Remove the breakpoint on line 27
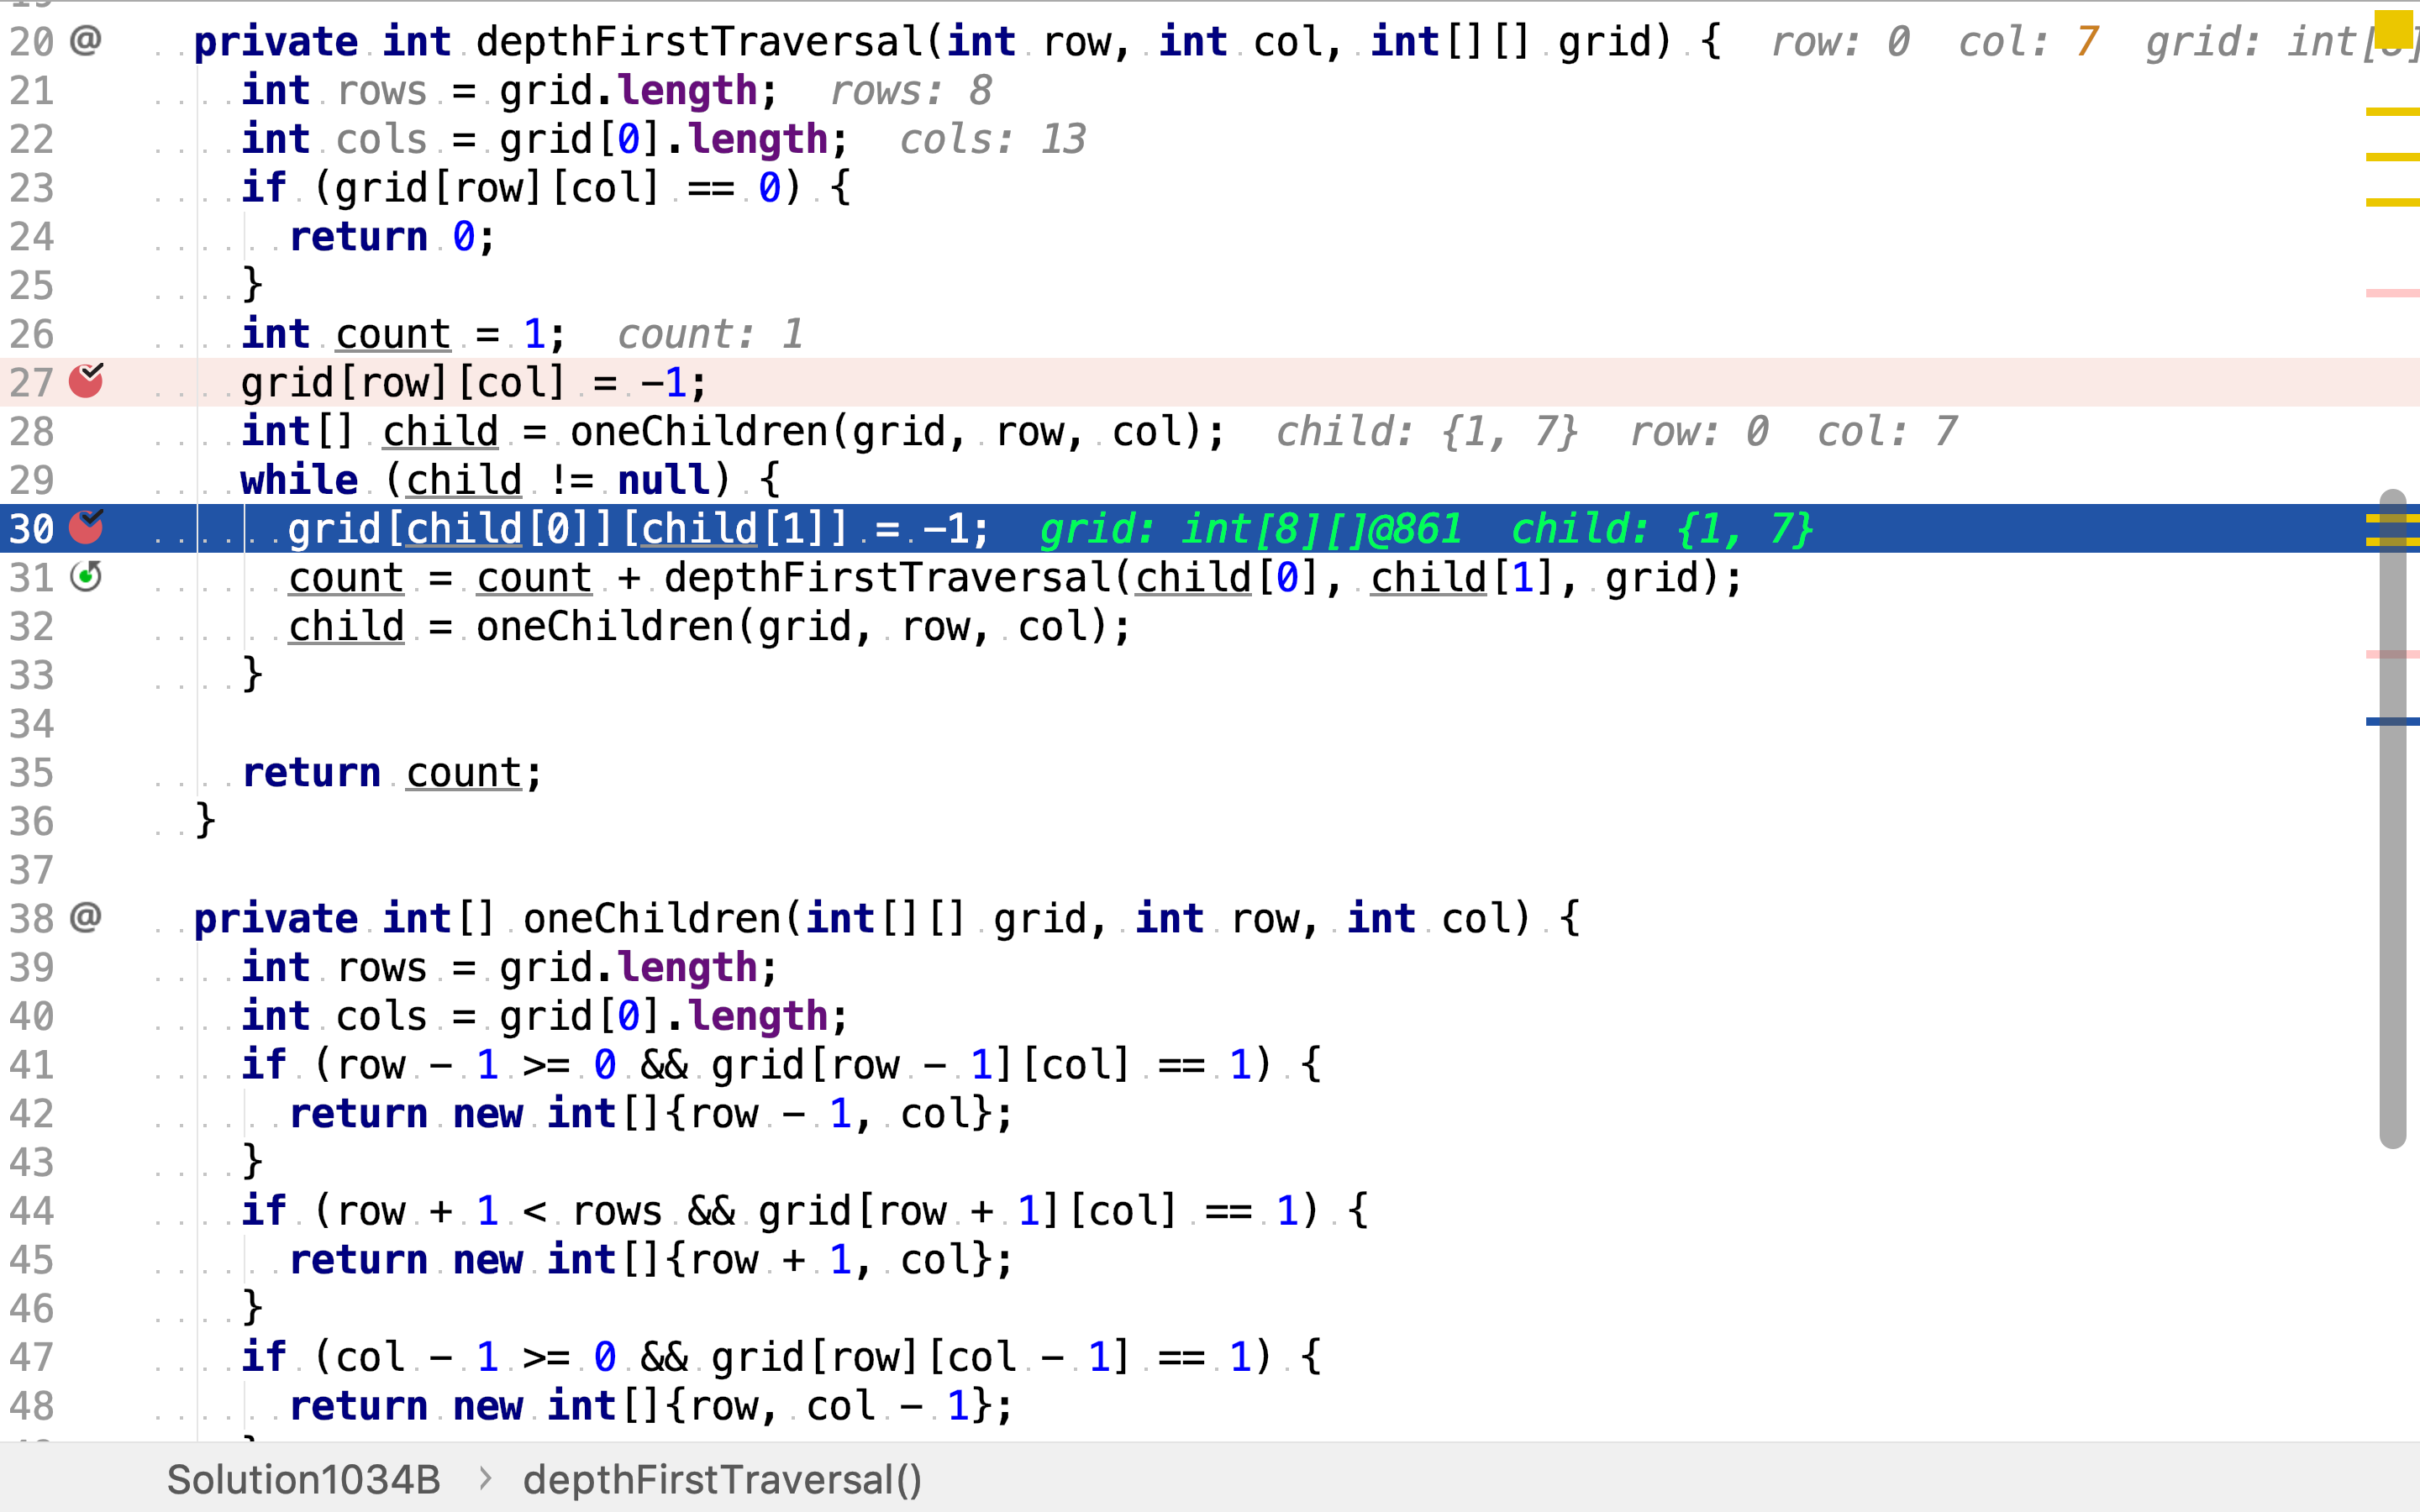Screen dimensions: 2420x1512 [x=86, y=382]
